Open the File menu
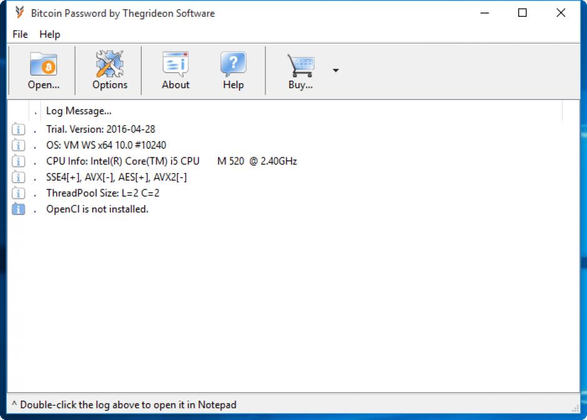The height and width of the screenshot is (420, 587). coord(20,34)
